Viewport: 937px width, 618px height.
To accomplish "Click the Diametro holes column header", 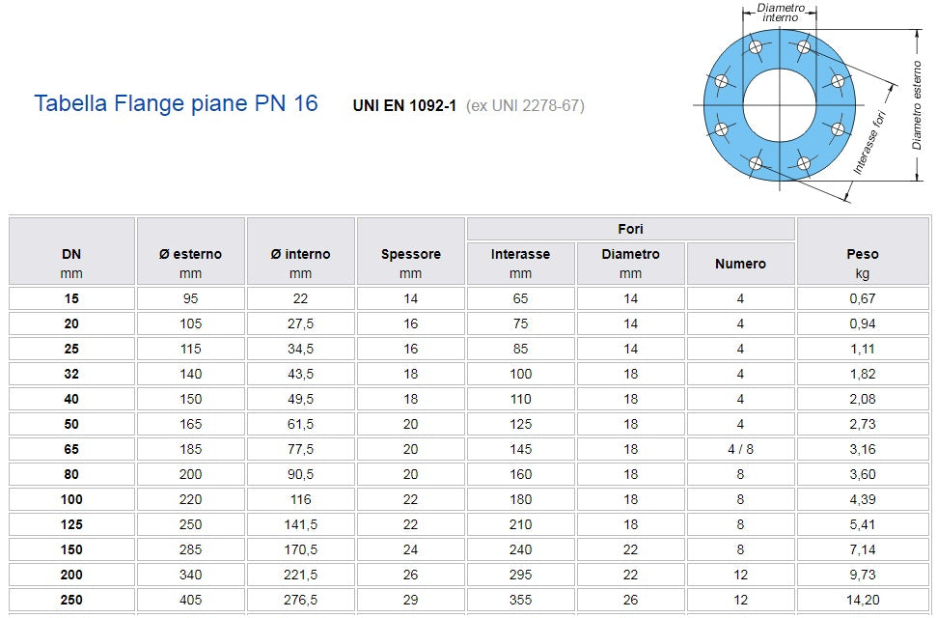I will click(x=630, y=264).
